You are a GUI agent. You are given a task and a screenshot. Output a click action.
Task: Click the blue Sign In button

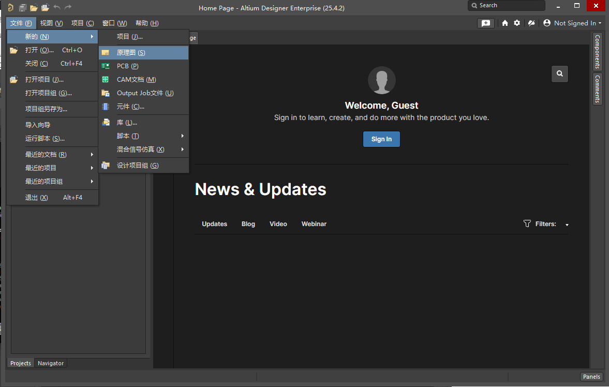pyautogui.click(x=381, y=139)
